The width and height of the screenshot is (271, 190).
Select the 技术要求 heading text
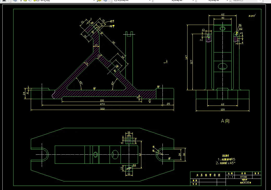coord(225,155)
